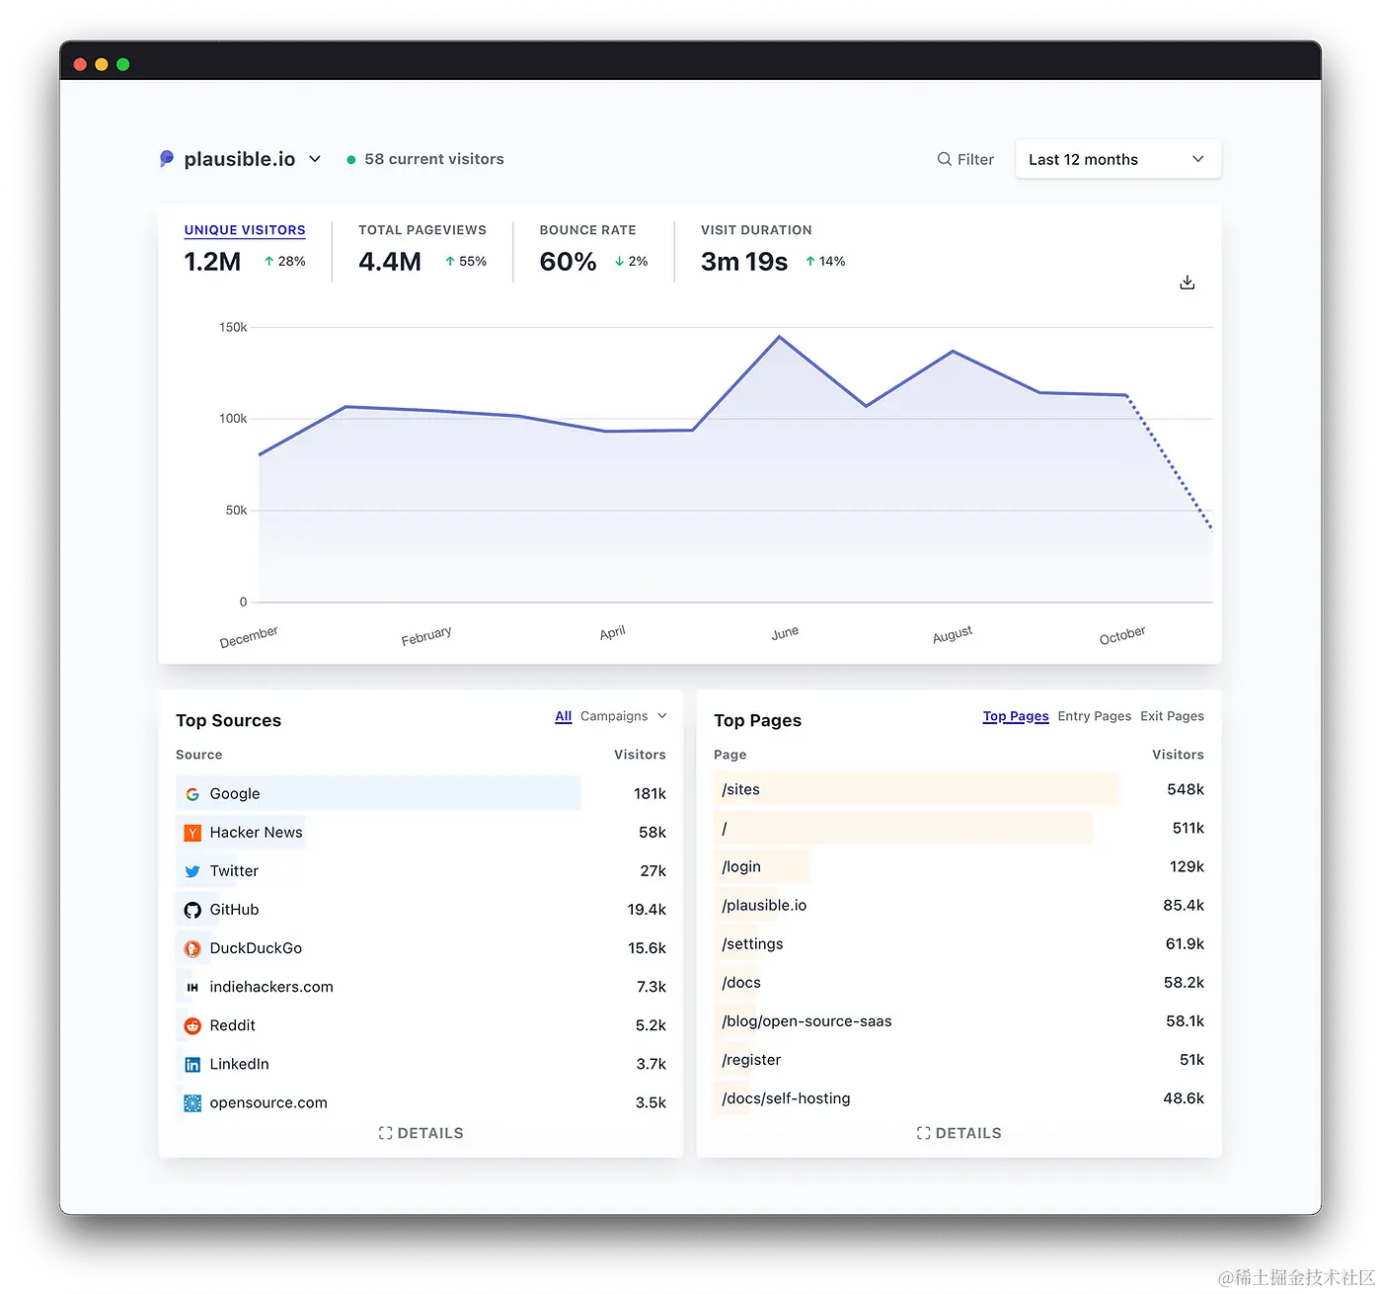Filter by the /docs page
The width and height of the screenshot is (1382, 1294).
point(741,982)
